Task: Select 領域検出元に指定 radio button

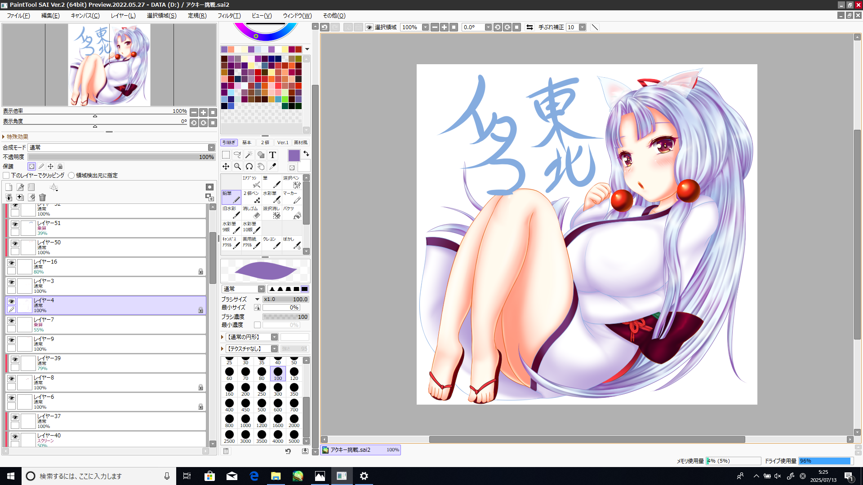Action: tap(71, 176)
